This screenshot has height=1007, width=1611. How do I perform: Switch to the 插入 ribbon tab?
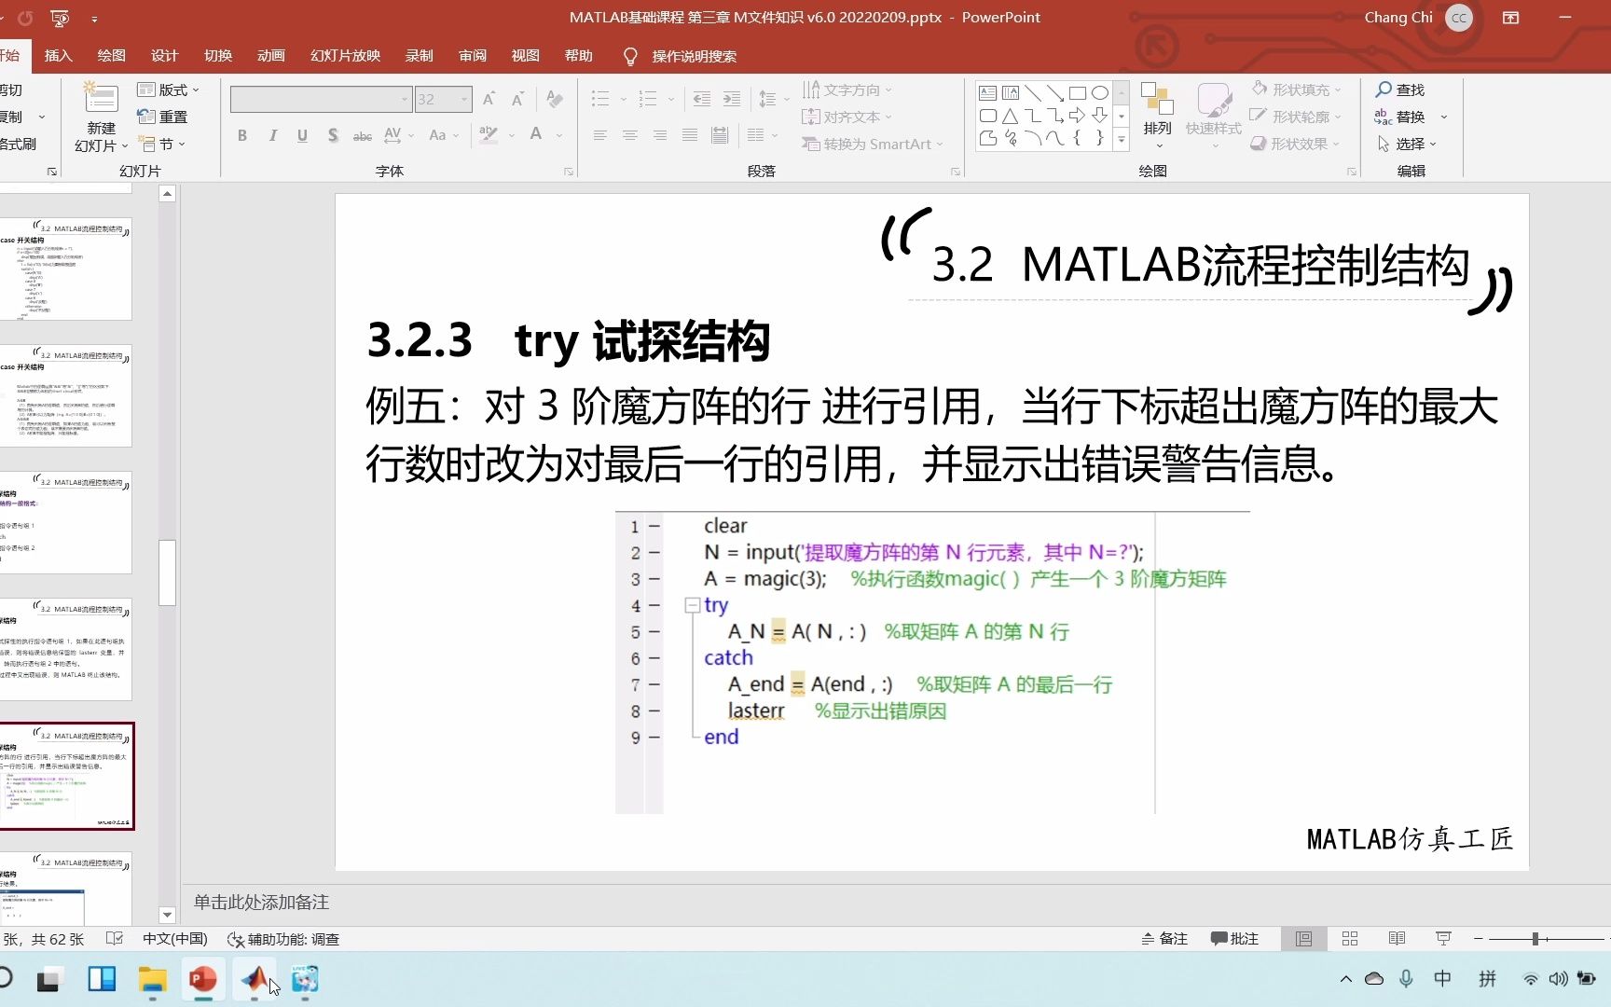point(58,56)
